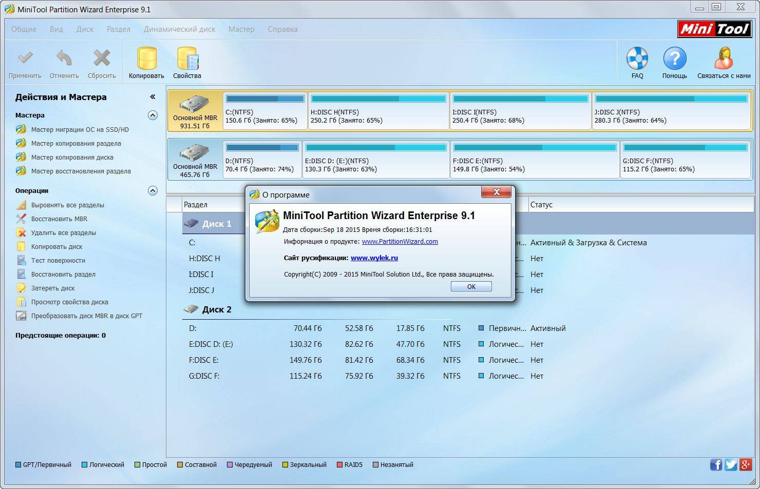Open the Facebook icon in status bar
760x489 pixels.
click(716, 465)
